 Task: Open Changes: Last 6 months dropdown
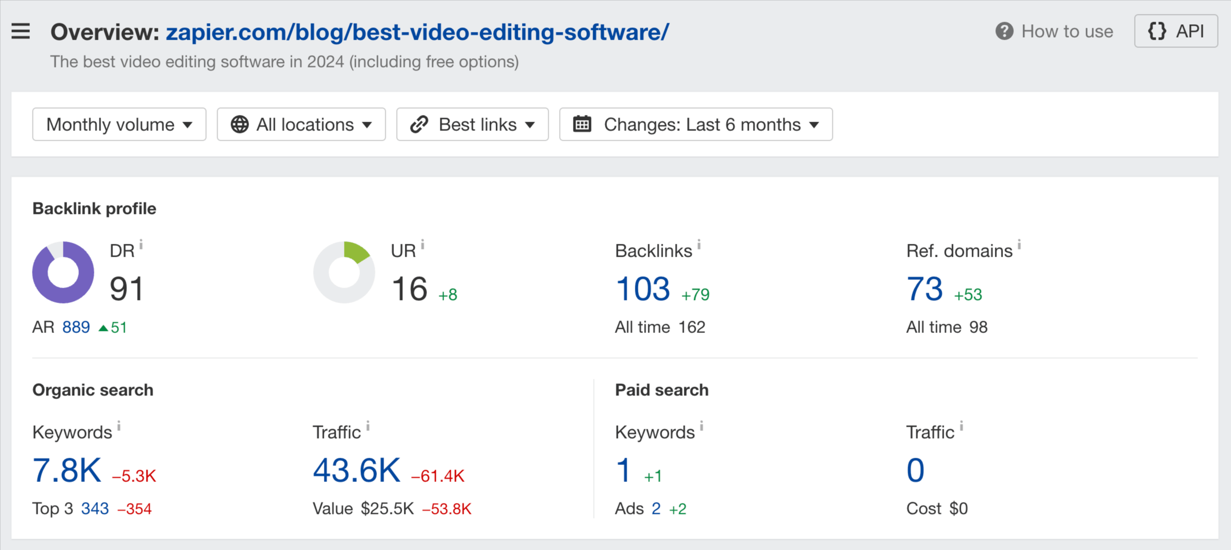pyautogui.click(x=696, y=124)
